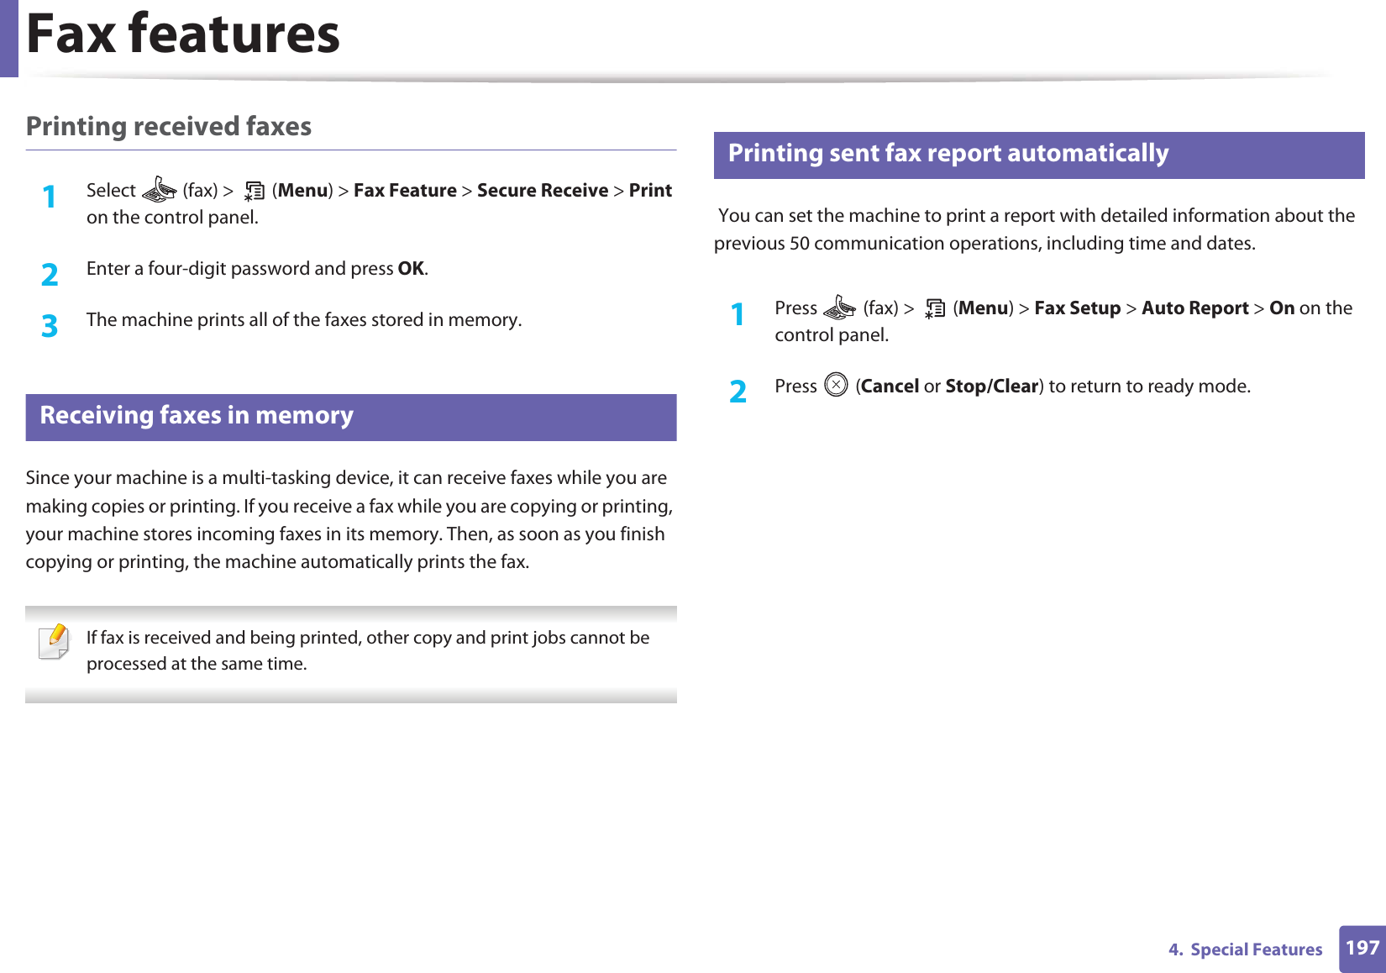Click the bold OK text in step 2

(x=411, y=269)
